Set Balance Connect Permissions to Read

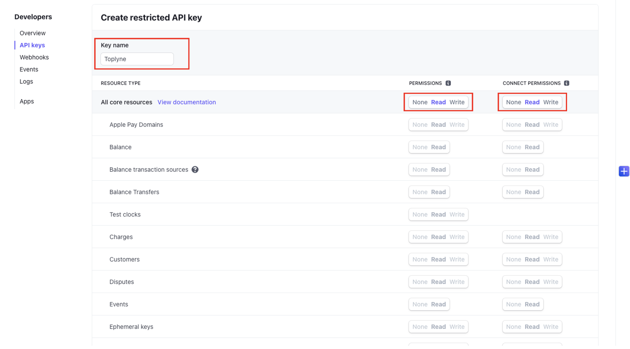[x=532, y=147]
